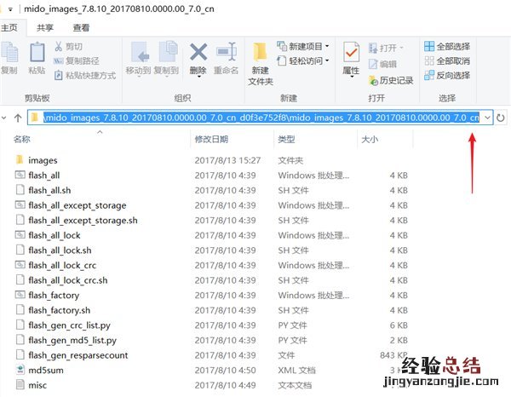This screenshot has height=397, width=511.
Task: Click the folder icon in the address bar
Action: [x=34, y=118]
